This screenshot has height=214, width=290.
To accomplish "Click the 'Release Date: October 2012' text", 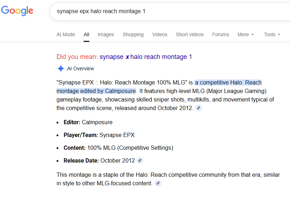I will 99,160.
